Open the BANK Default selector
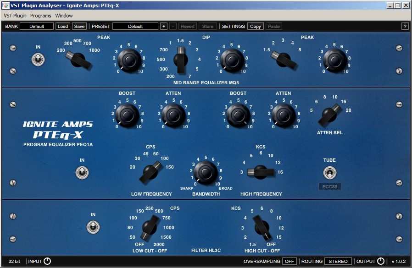 coord(37,26)
